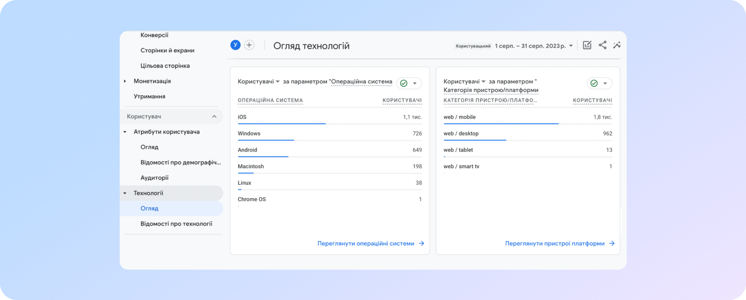This screenshot has height=300, width=746.
Task: Open dropdown arrow next to Операційна система check
Action: point(415,84)
